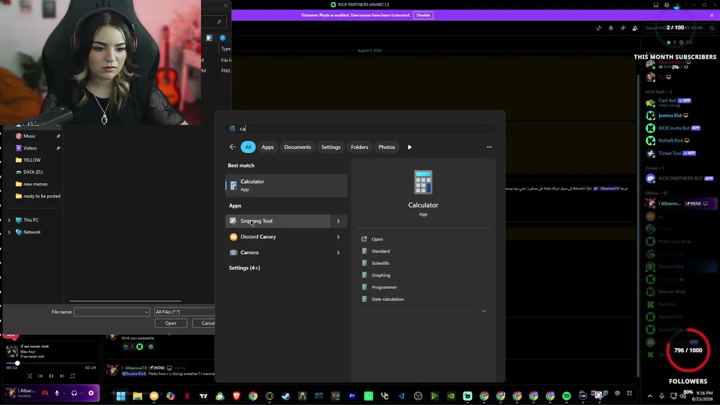Expand Discord Canary result options arrow
The width and height of the screenshot is (720, 405).
point(338,237)
